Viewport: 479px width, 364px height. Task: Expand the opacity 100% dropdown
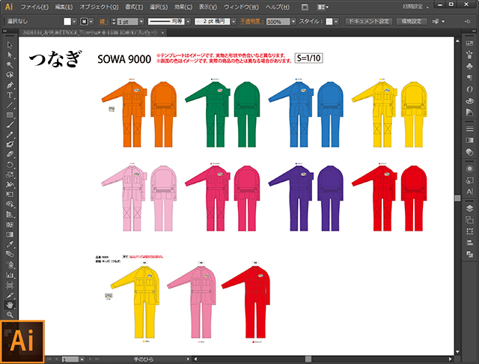tap(293, 22)
